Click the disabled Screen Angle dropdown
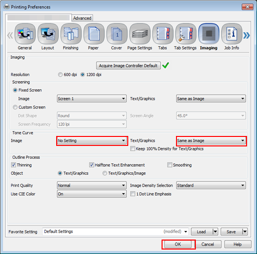 tap(211, 116)
